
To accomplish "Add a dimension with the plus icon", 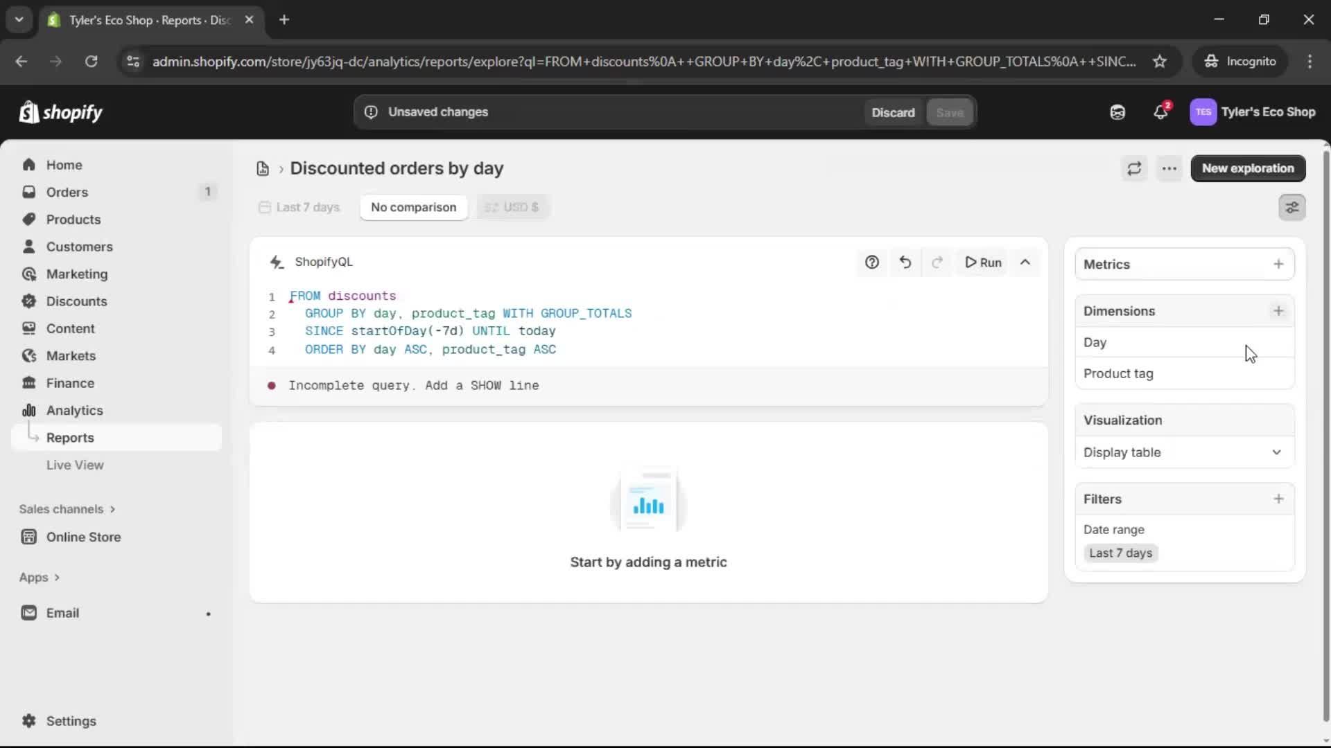I will point(1278,311).
